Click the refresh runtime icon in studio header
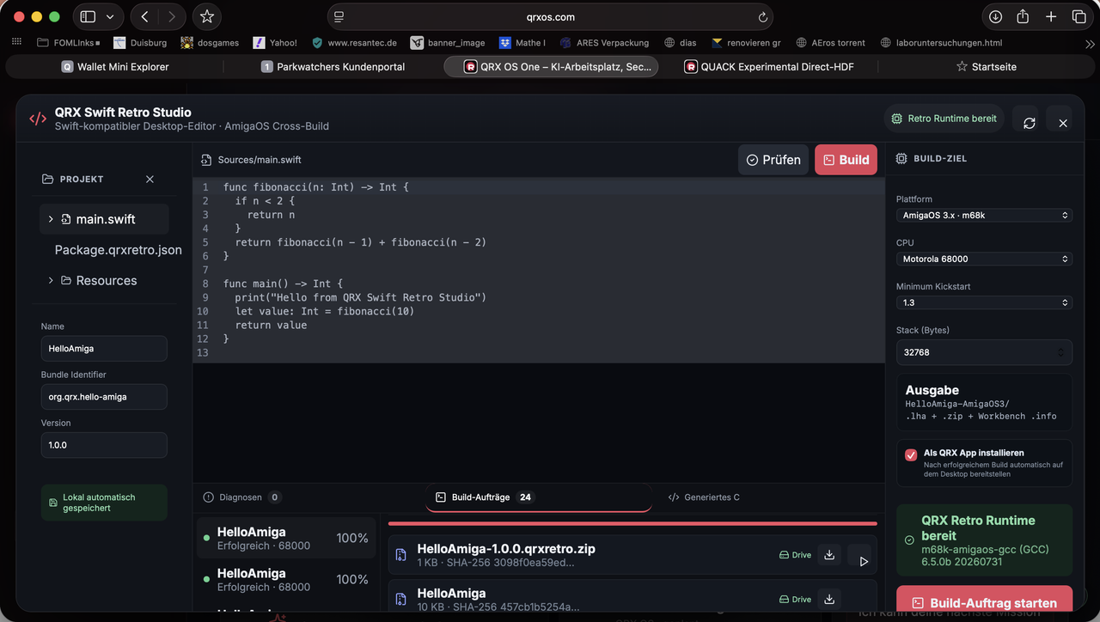Viewport: 1100px width, 622px height. (x=1030, y=123)
